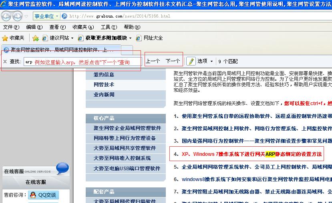The height and width of the screenshot is (203, 332).
Task: Open the 获取更多附加模块 dropdown
Action: point(107,38)
